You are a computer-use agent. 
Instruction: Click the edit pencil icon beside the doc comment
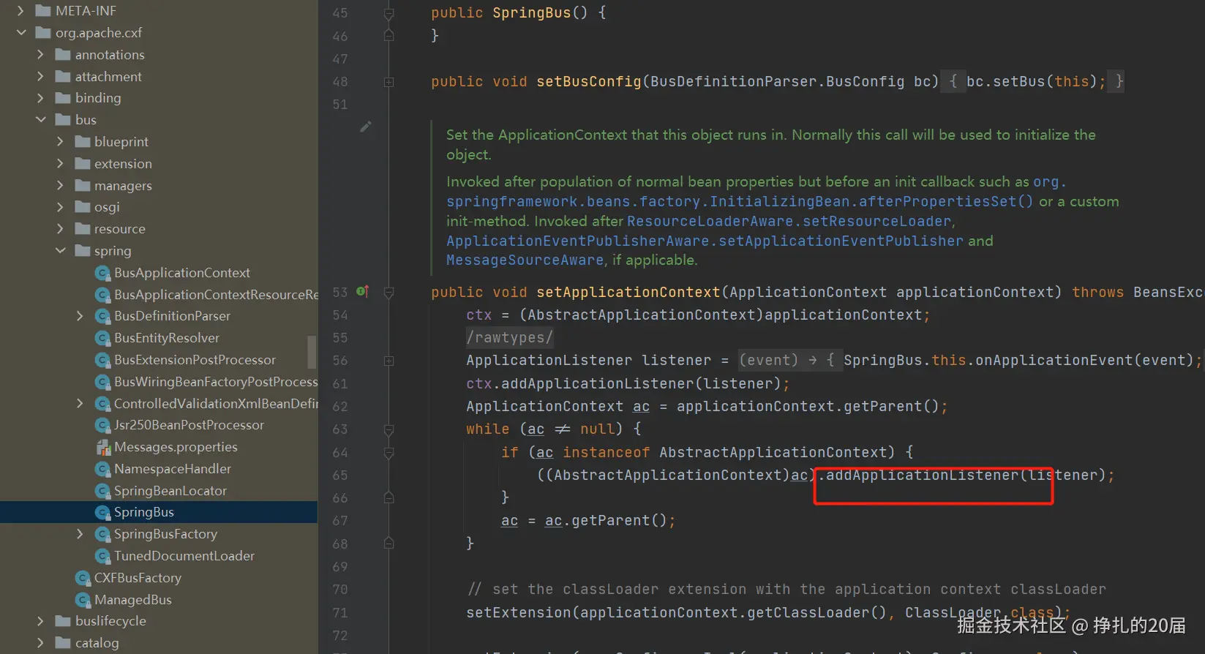[366, 127]
